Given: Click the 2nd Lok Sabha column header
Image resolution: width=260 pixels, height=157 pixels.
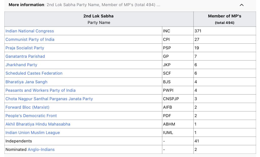Looking at the screenshot, I should 99,16.
